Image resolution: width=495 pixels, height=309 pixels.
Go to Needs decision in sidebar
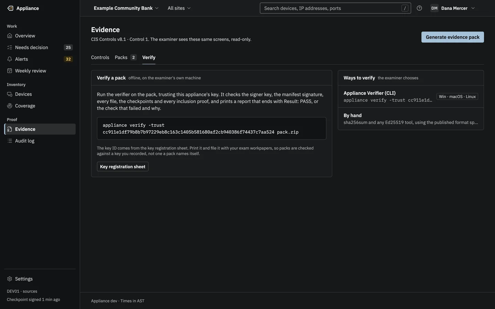coord(40,47)
